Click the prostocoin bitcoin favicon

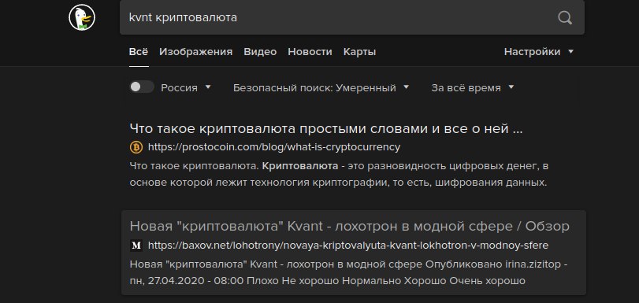[x=136, y=147]
